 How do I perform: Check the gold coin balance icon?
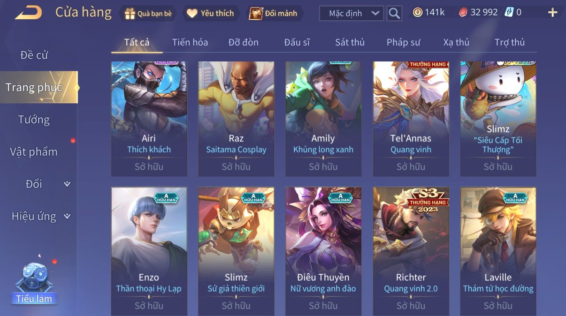(418, 12)
